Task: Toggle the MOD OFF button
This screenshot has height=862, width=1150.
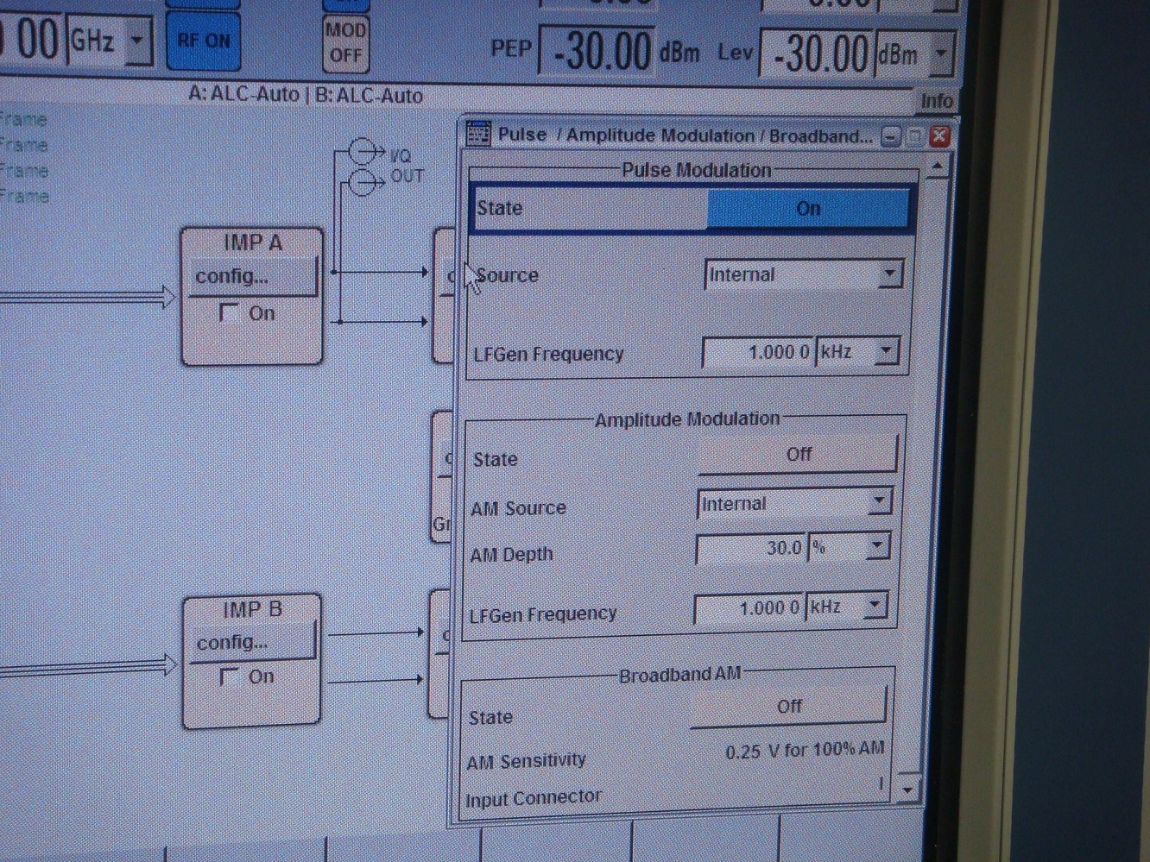Action: coord(345,43)
